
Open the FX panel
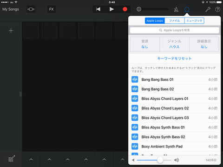(51, 9)
